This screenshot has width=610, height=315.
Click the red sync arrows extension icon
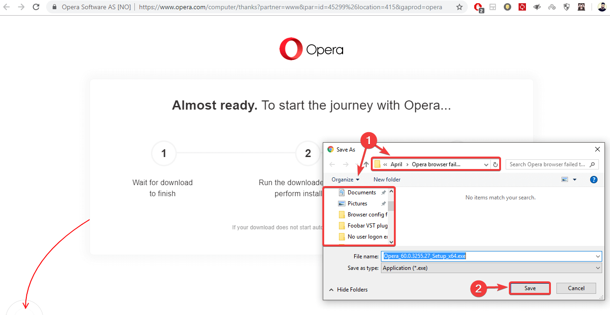(x=522, y=7)
